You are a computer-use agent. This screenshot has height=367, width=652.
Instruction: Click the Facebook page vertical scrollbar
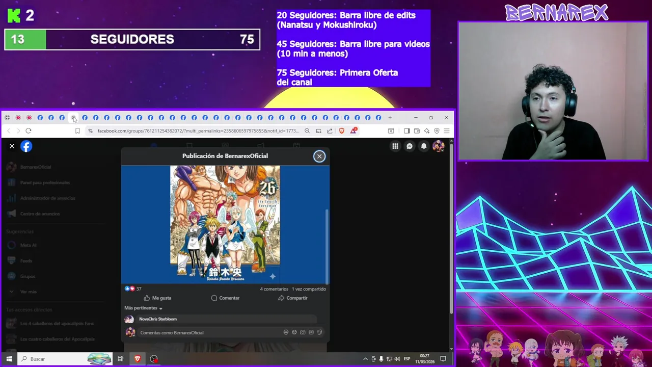(x=451, y=229)
